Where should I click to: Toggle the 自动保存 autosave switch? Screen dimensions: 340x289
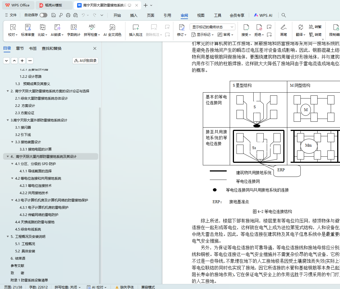click(x=43, y=15)
